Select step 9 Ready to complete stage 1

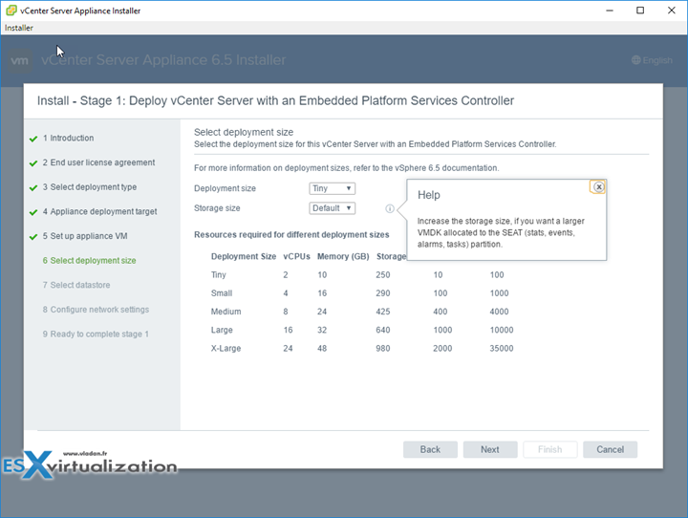click(96, 335)
